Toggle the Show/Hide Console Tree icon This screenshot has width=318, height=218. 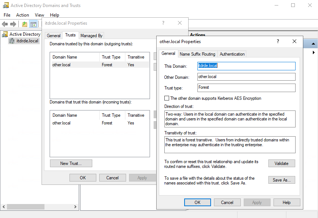(33, 24)
